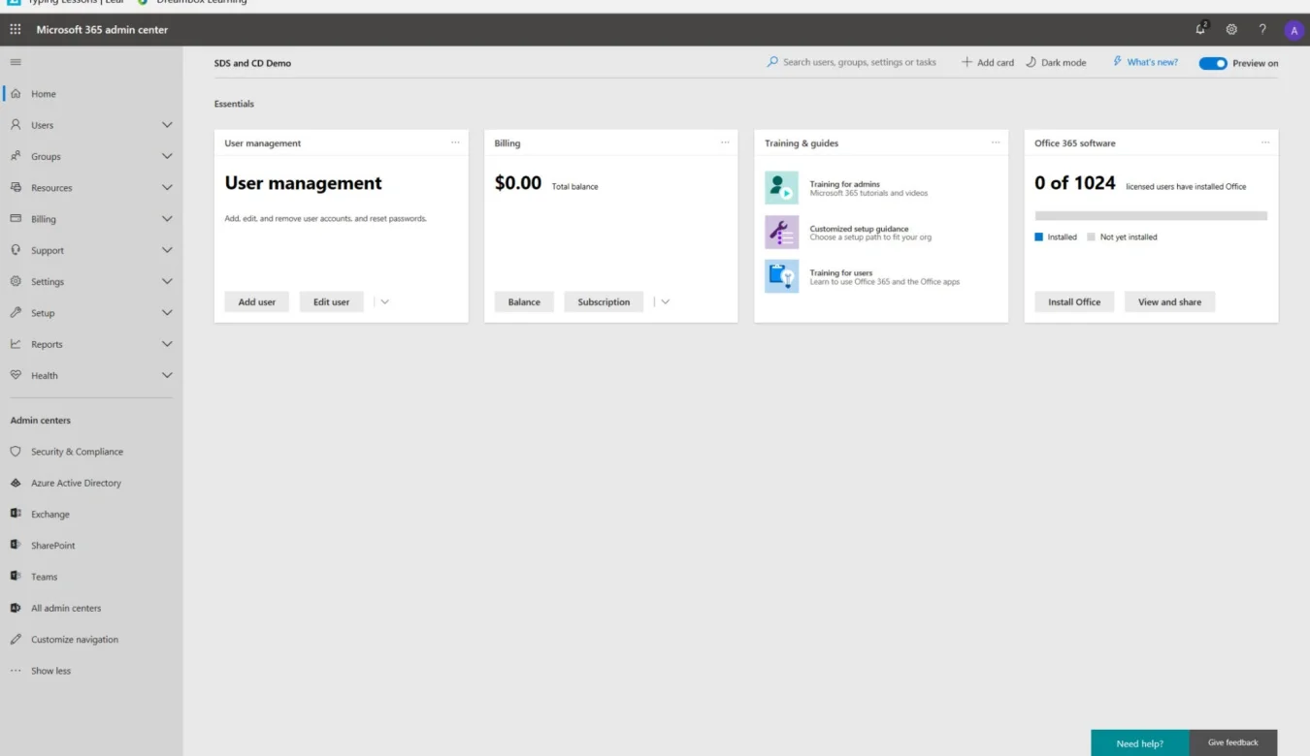Screen dimensions: 1310x756
Task: Click the Exchange icon
Action: click(x=16, y=514)
